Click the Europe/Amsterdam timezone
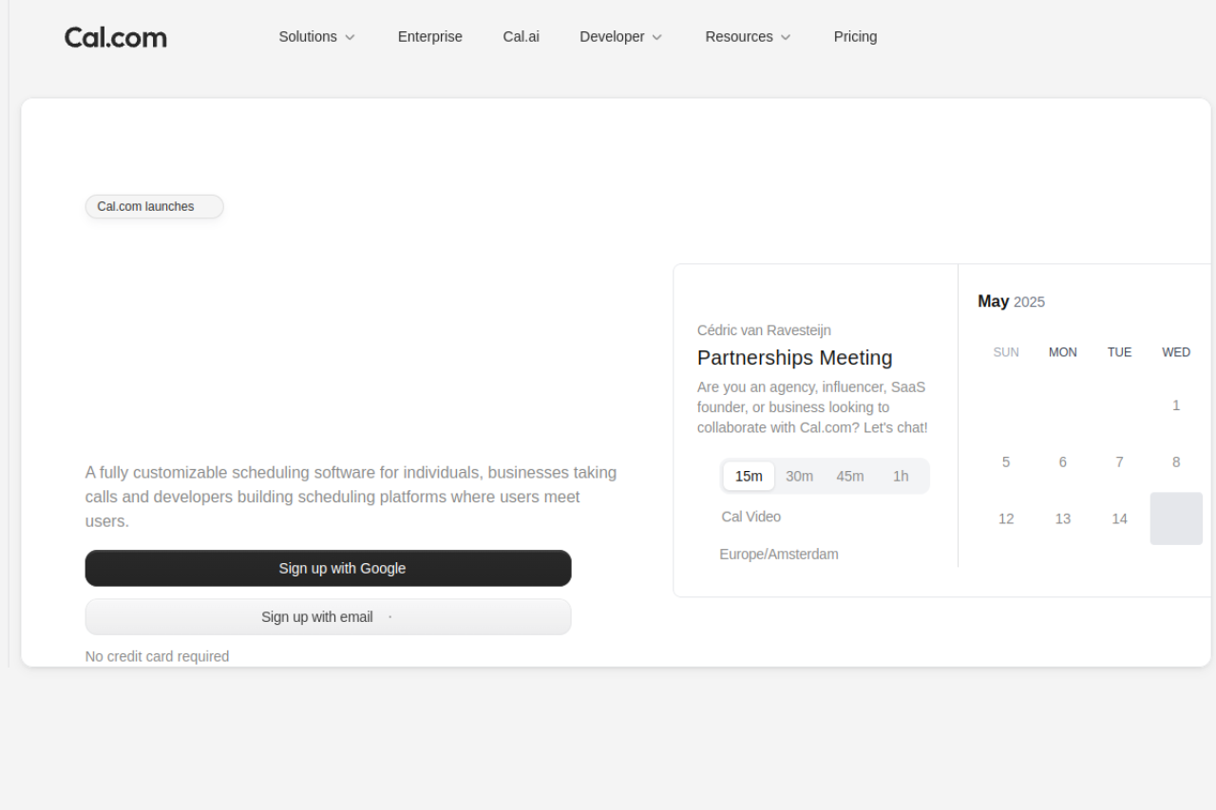Image resolution: width=1216 pixels, height=810 pixels. point(779,555)
